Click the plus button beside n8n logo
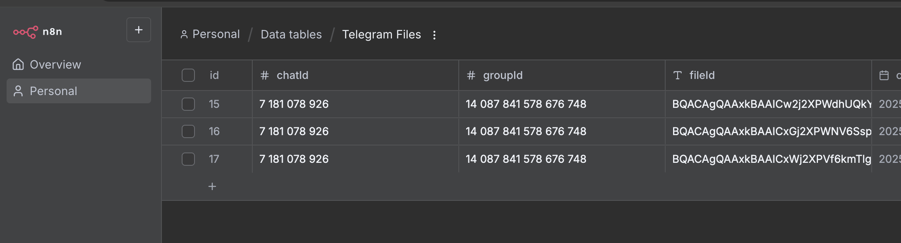The height and width of the screenshot is (243, 901). (x=139, y=30)
